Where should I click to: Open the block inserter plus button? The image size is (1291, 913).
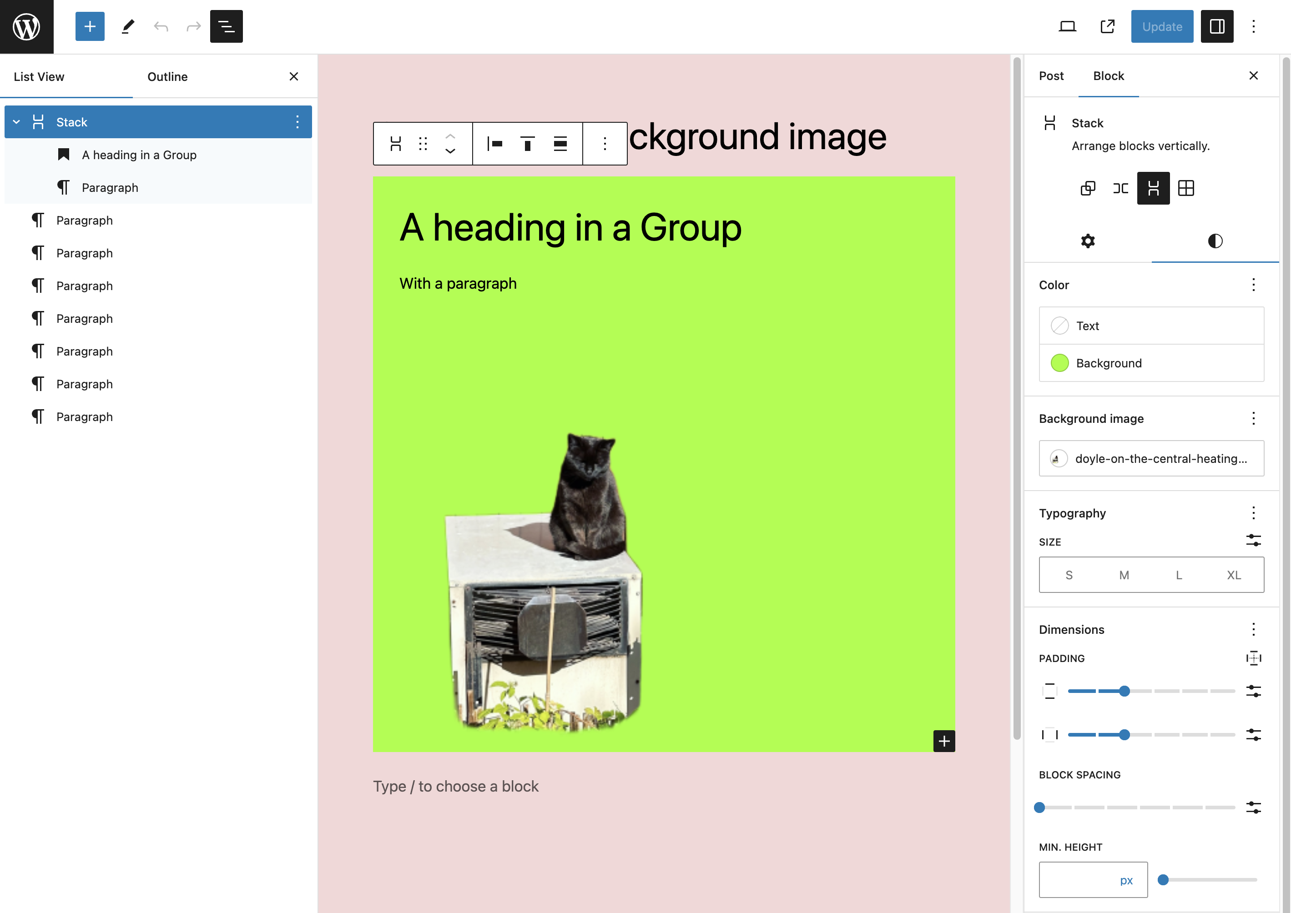pos(90,26)
